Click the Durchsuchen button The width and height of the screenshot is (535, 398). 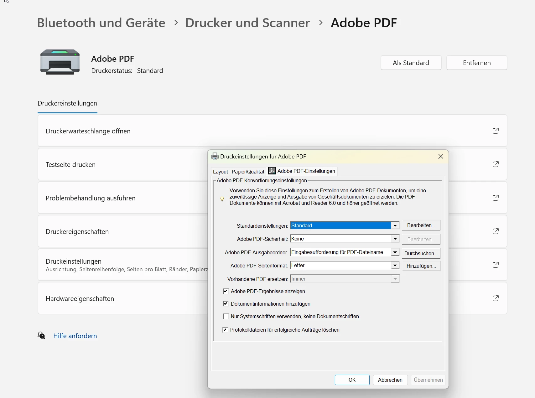[421, 253]
